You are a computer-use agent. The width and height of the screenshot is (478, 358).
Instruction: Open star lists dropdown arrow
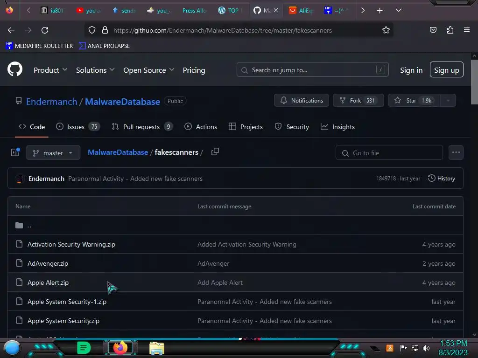448,101
